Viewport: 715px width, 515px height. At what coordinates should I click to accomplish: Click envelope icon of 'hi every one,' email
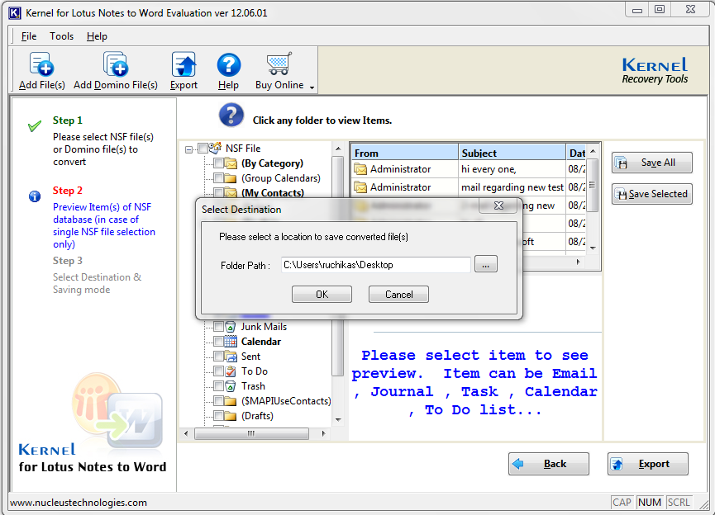pyautogui.click(x=360, y=169)
